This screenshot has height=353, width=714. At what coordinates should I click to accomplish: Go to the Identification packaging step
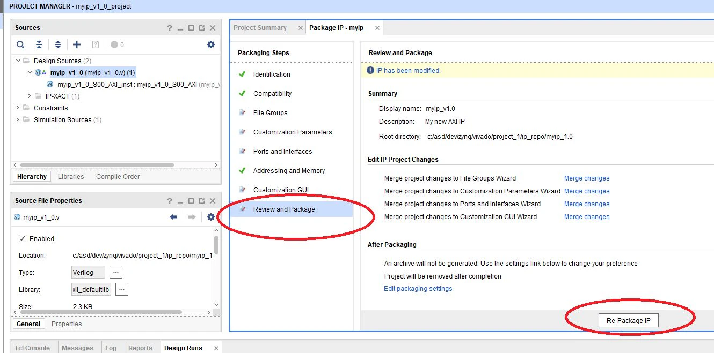tap(272, 74)
